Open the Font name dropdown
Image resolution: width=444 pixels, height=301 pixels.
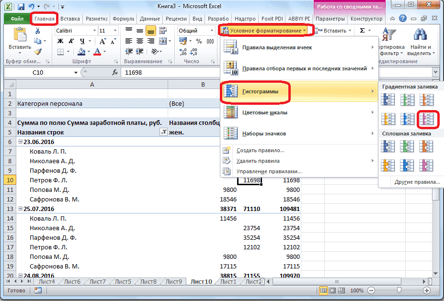click(x=94, y=31)
